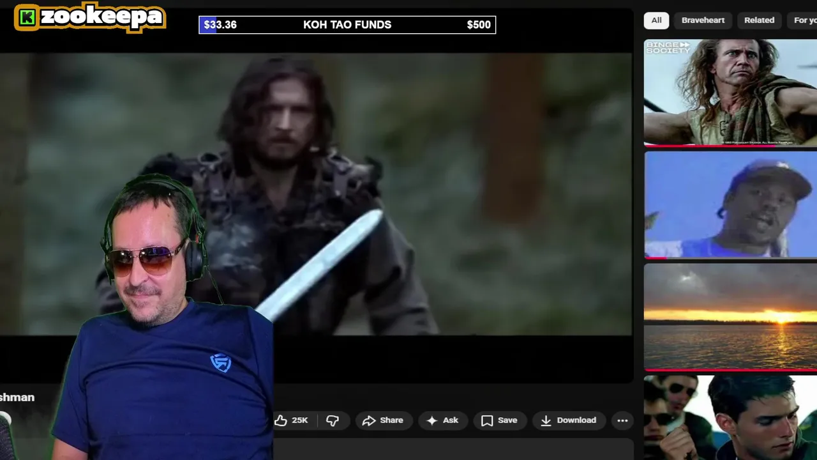Open the Share dialog
The image size is (817, 460).
383,420
